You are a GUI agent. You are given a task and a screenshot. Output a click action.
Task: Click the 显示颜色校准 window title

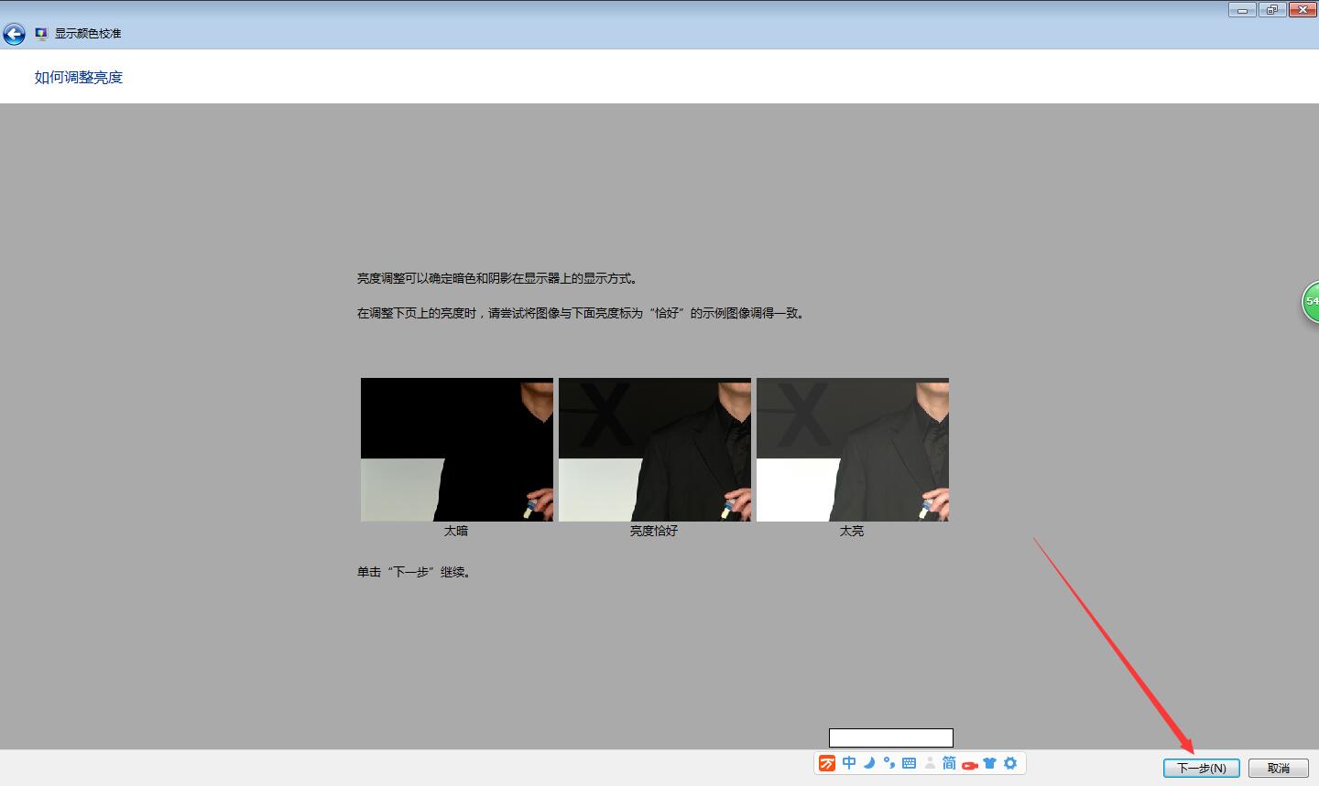point(88,34)
